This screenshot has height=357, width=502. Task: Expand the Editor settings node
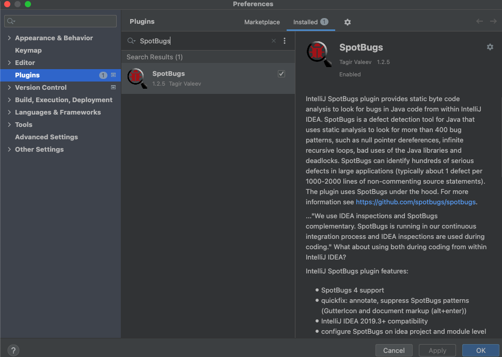[x=9, y=63]
